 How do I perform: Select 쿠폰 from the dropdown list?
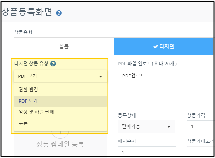click(24, 123)
